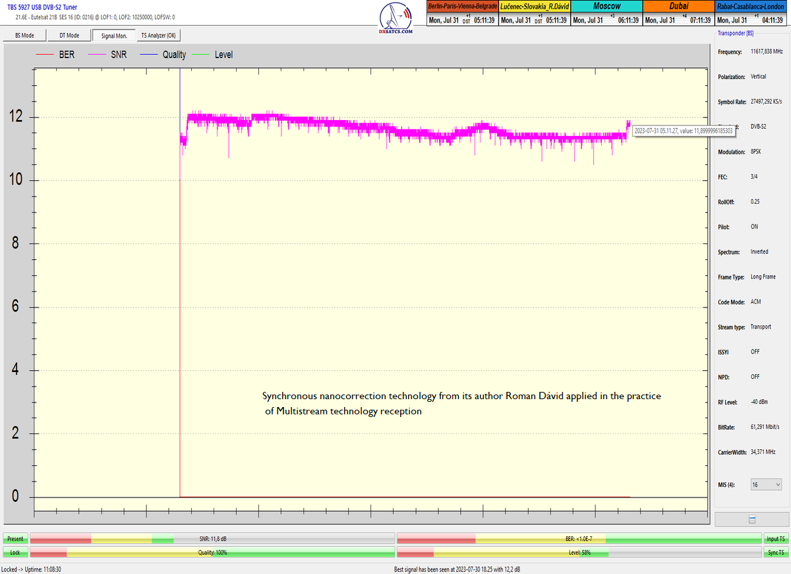Screen dimensions: 791x574
Task: Click the green Level legend line
Action: pyautogui.click(x=199, y=55)
